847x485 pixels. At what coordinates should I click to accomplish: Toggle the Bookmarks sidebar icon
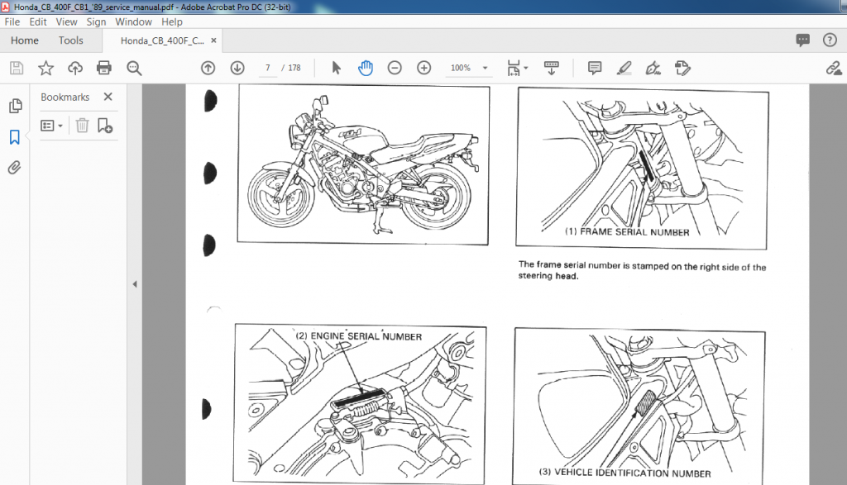click(15, 137)
